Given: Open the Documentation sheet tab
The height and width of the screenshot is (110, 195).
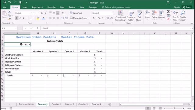Looking at the screenshot, I should 26,104.
